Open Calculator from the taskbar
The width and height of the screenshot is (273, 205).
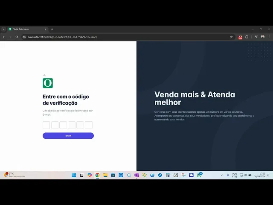168,175
